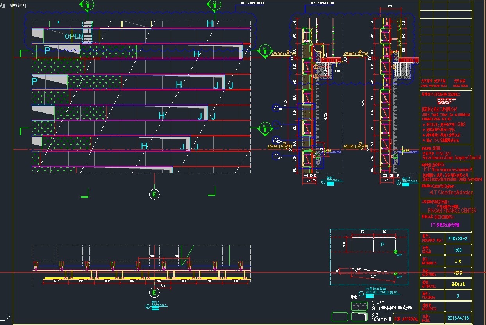Open the 二维线框 visual style viewport control
The height and width of the screenshot is (325, 486).
(15, 5)
